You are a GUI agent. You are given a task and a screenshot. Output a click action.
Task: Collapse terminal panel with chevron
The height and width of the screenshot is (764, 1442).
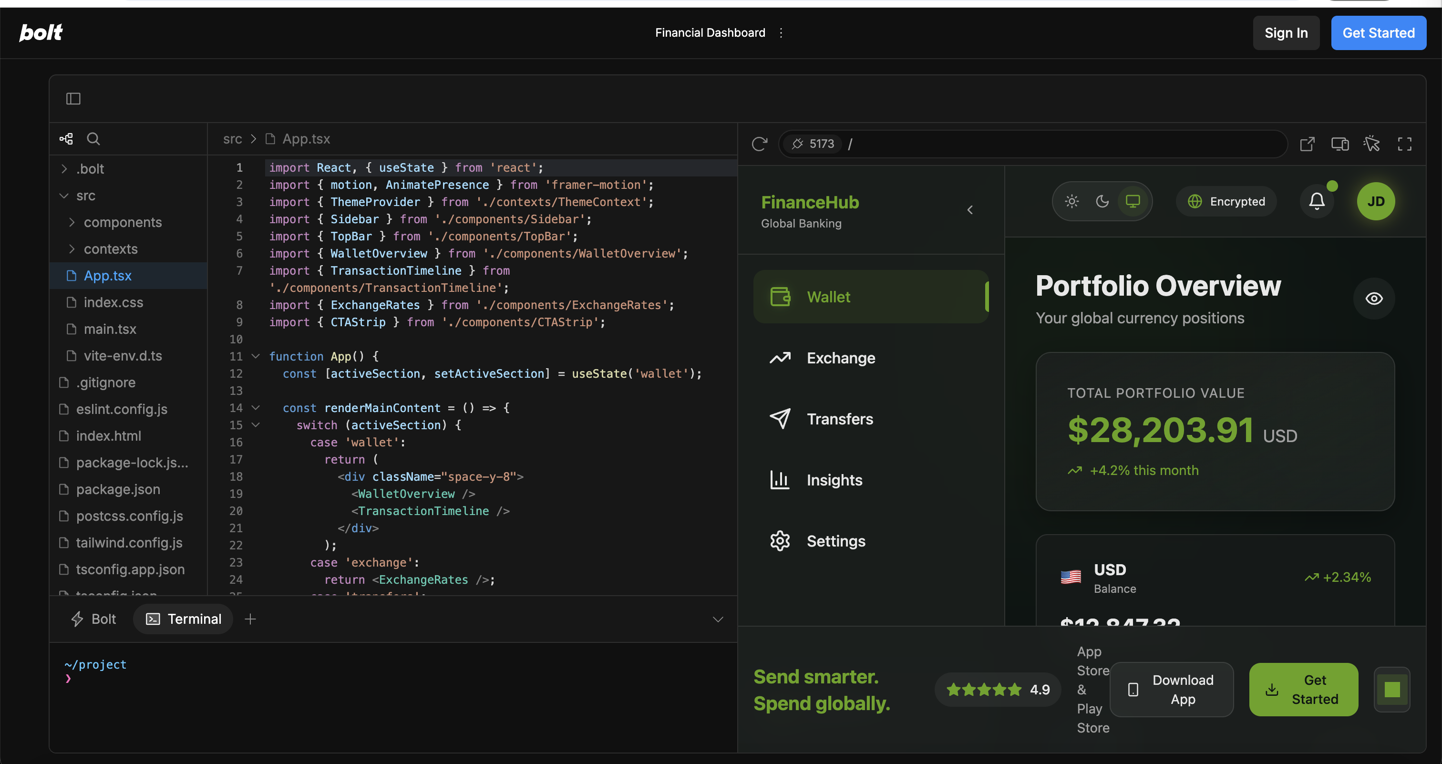click(x=718, y=619)
